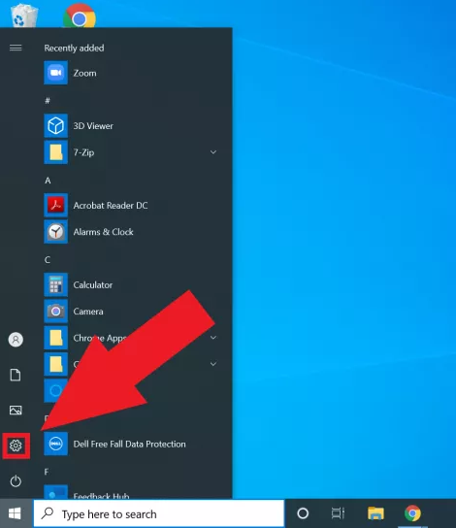Select the 7-Zip label
This screenshot has height=528, width=456.
(83, 152)
